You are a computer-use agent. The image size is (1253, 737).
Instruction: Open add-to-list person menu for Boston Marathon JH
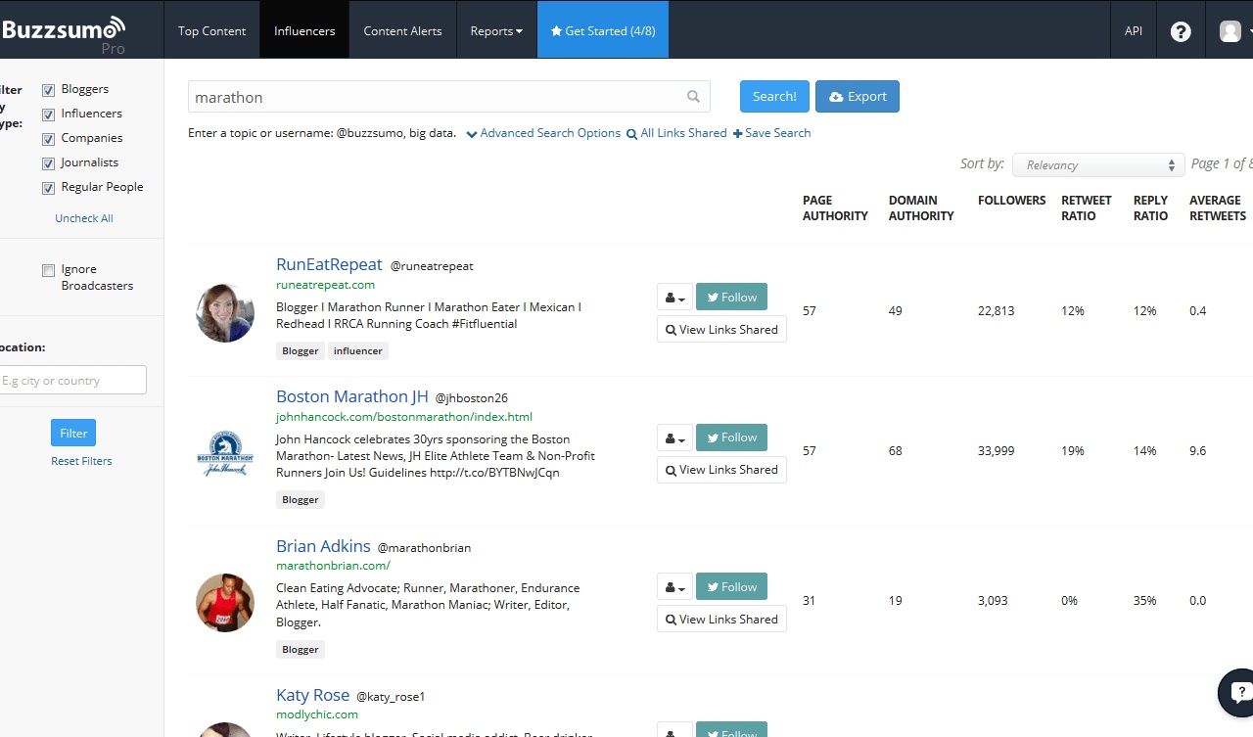point(674,438)
